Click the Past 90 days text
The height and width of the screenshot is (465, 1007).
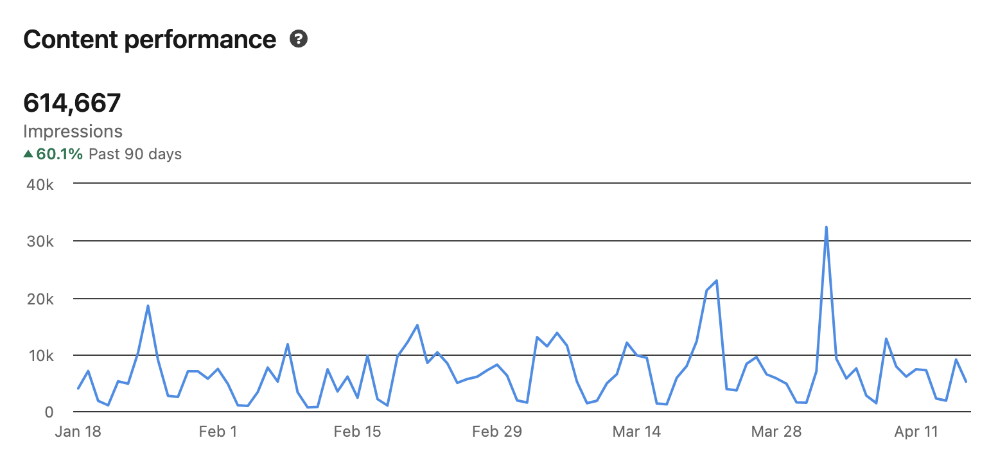(x=135, y=154)
